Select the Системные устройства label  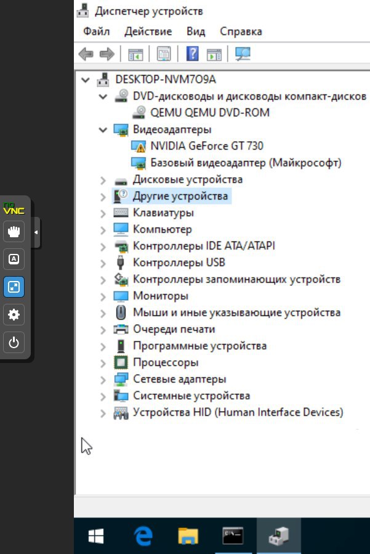(191, 396)
